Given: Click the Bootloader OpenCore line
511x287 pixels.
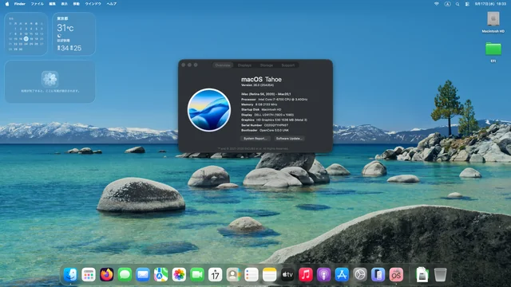Looking at the screenshot, I should point(265,130).
